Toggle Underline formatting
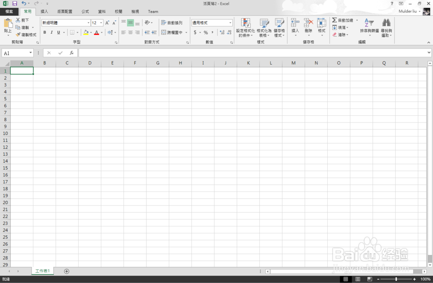 click(x=58, y=32)
